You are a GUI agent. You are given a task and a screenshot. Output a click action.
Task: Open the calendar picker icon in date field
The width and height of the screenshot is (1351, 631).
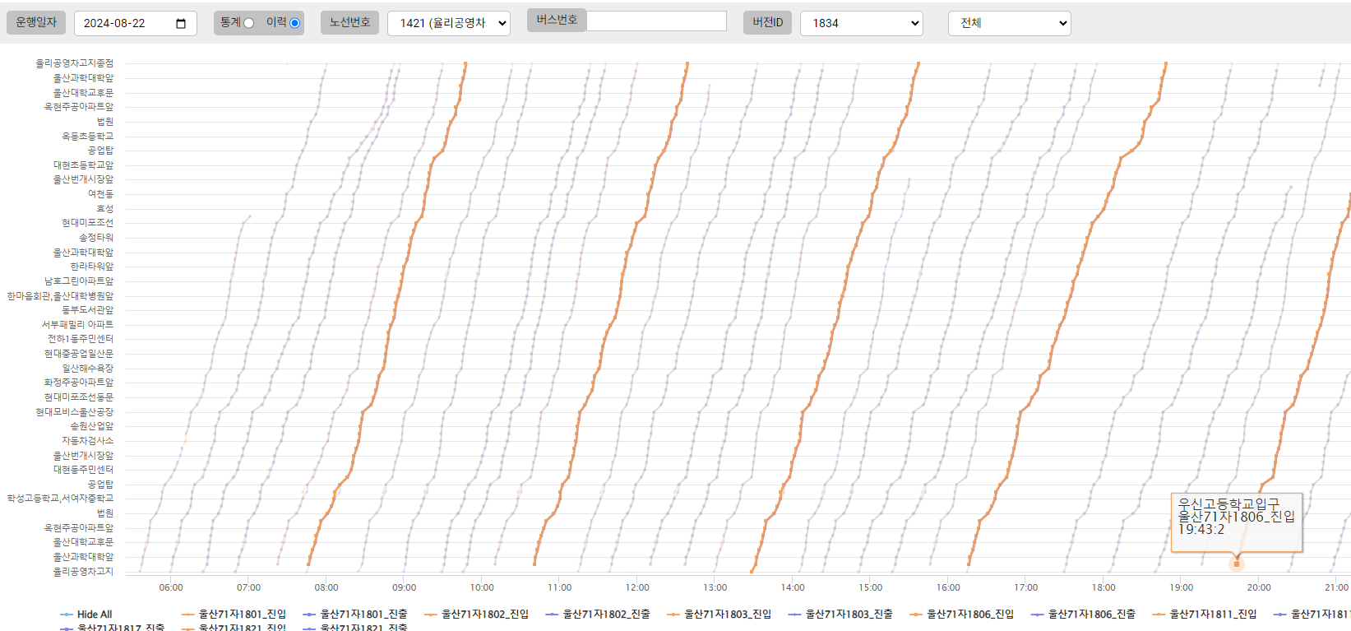[x=181, y=24]
